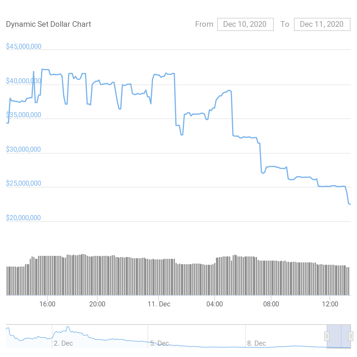Click the To date field showing Dec 11, 2020
Image resolution: width=357 pixels, height=357 pixels.
[x=322, y=24]
